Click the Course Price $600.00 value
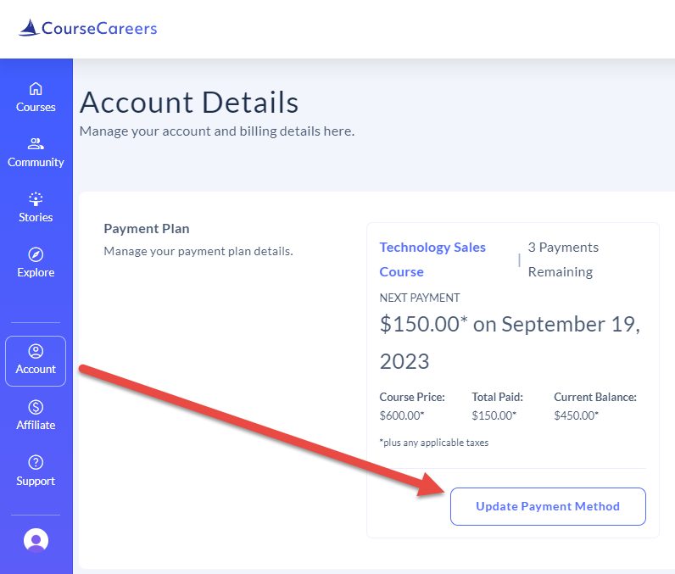The height and width of the screenshot is (574, 675). point(402,415)
